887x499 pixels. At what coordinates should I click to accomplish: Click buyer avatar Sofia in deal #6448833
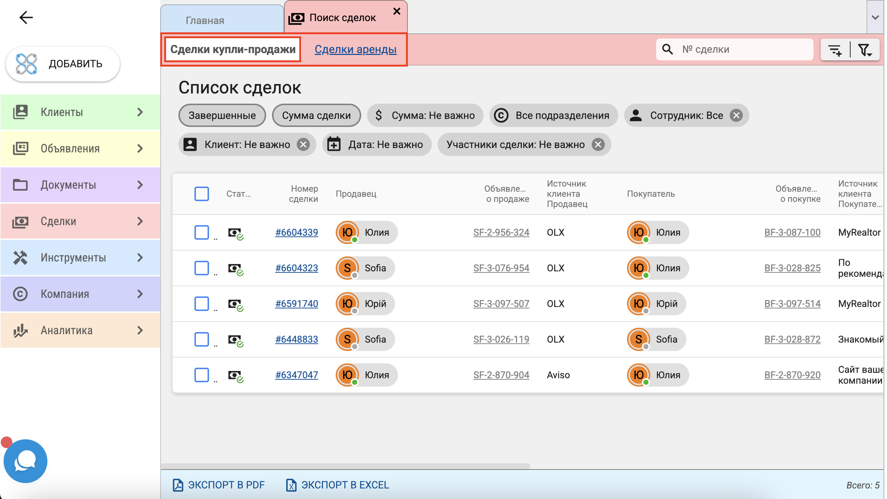pyautogui.click(x=639, y=339)
